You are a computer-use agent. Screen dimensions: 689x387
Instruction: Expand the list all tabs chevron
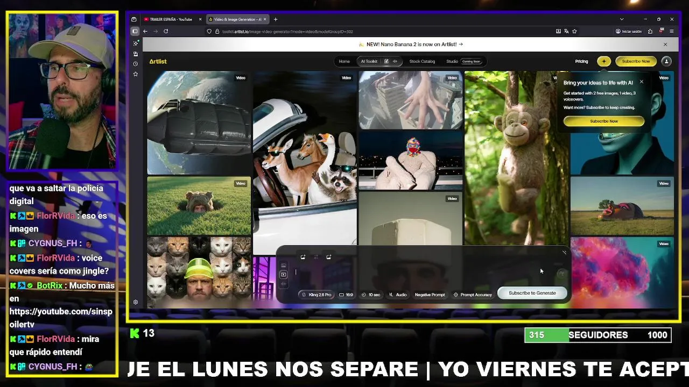tap(622, 19)
